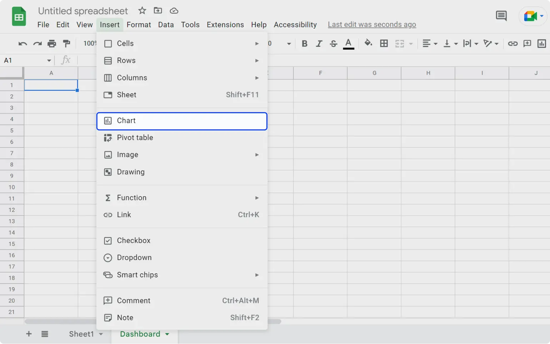The image size is (550, 344).
Task: Open the Sheet1 tab dropdown arrow
Action: [101, 334]
